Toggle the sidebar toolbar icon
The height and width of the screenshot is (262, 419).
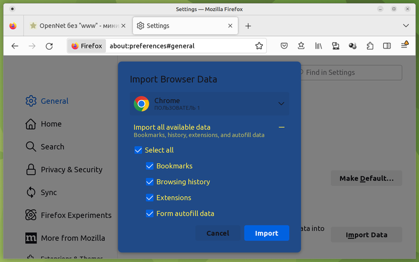[387, 46]
